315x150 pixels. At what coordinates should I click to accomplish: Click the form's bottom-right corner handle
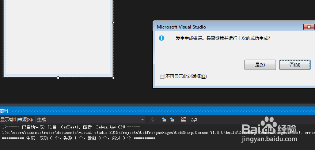[x=113, y=78]
